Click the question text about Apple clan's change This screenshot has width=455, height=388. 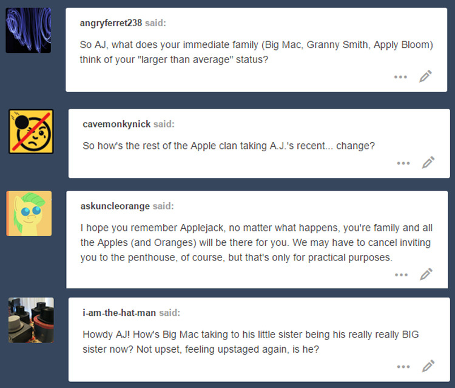point(229,146)
